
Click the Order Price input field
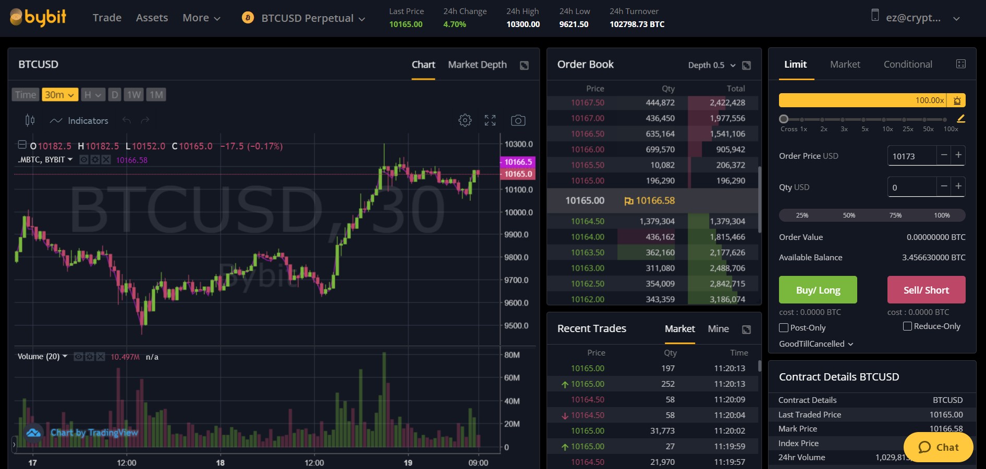point(911,156)
